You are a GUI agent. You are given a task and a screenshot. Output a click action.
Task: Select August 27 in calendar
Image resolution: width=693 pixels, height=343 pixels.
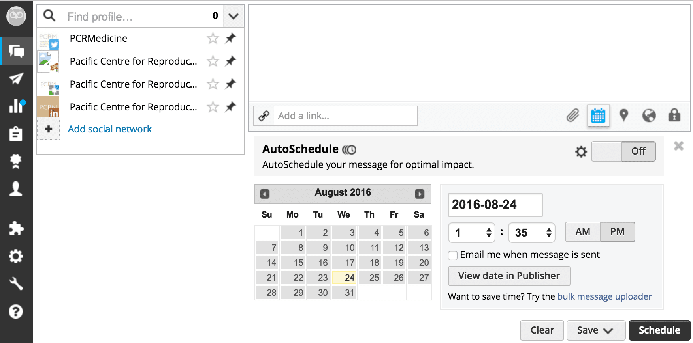pyautogui.click(x=419, y=278)
